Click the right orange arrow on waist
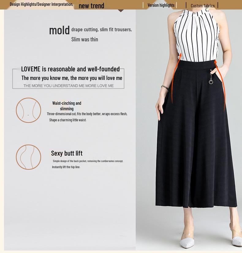Screen dimensions: 242x253 coord(220,85)
